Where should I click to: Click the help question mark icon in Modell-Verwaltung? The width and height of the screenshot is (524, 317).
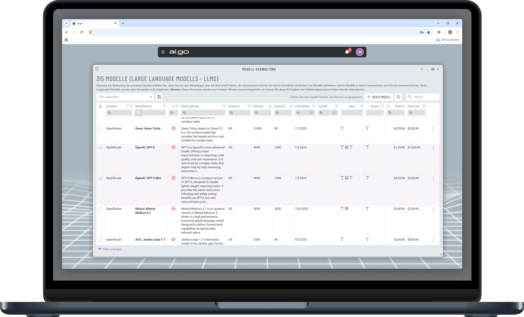click(97, 69)
